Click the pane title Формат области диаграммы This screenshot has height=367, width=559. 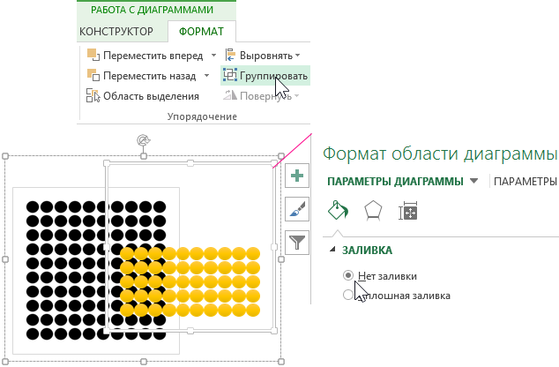tap(440, 154)
